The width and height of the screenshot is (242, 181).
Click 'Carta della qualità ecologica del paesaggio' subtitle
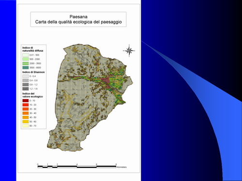click(78, 22)
